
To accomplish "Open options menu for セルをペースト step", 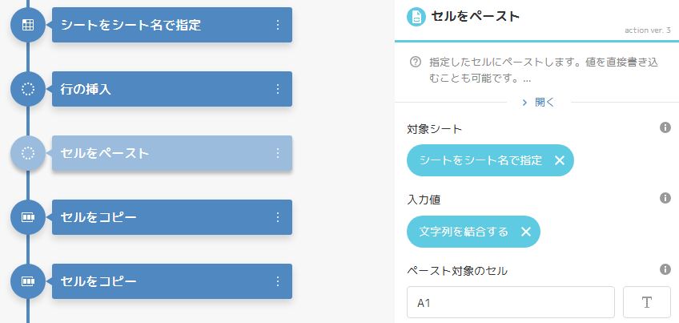I will (278, 153).
